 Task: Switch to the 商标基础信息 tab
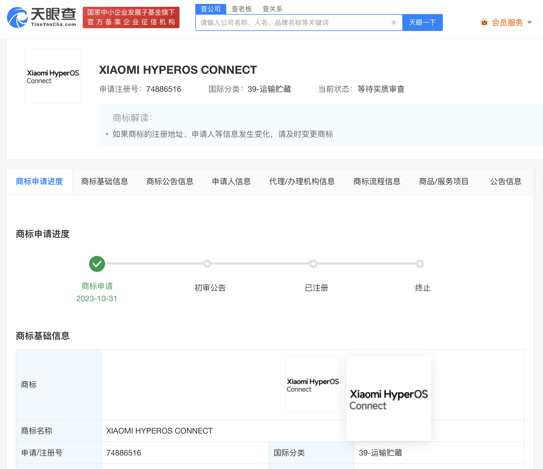tap(105, 181)
